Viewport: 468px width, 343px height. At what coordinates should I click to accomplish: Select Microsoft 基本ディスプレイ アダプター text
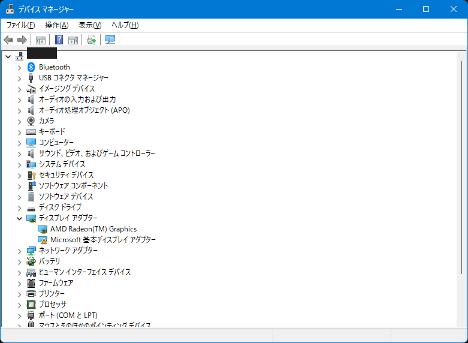[x=103, y=240]
